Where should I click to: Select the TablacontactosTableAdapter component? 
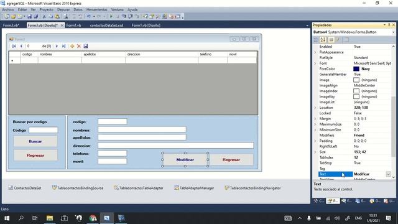[139, 188]
